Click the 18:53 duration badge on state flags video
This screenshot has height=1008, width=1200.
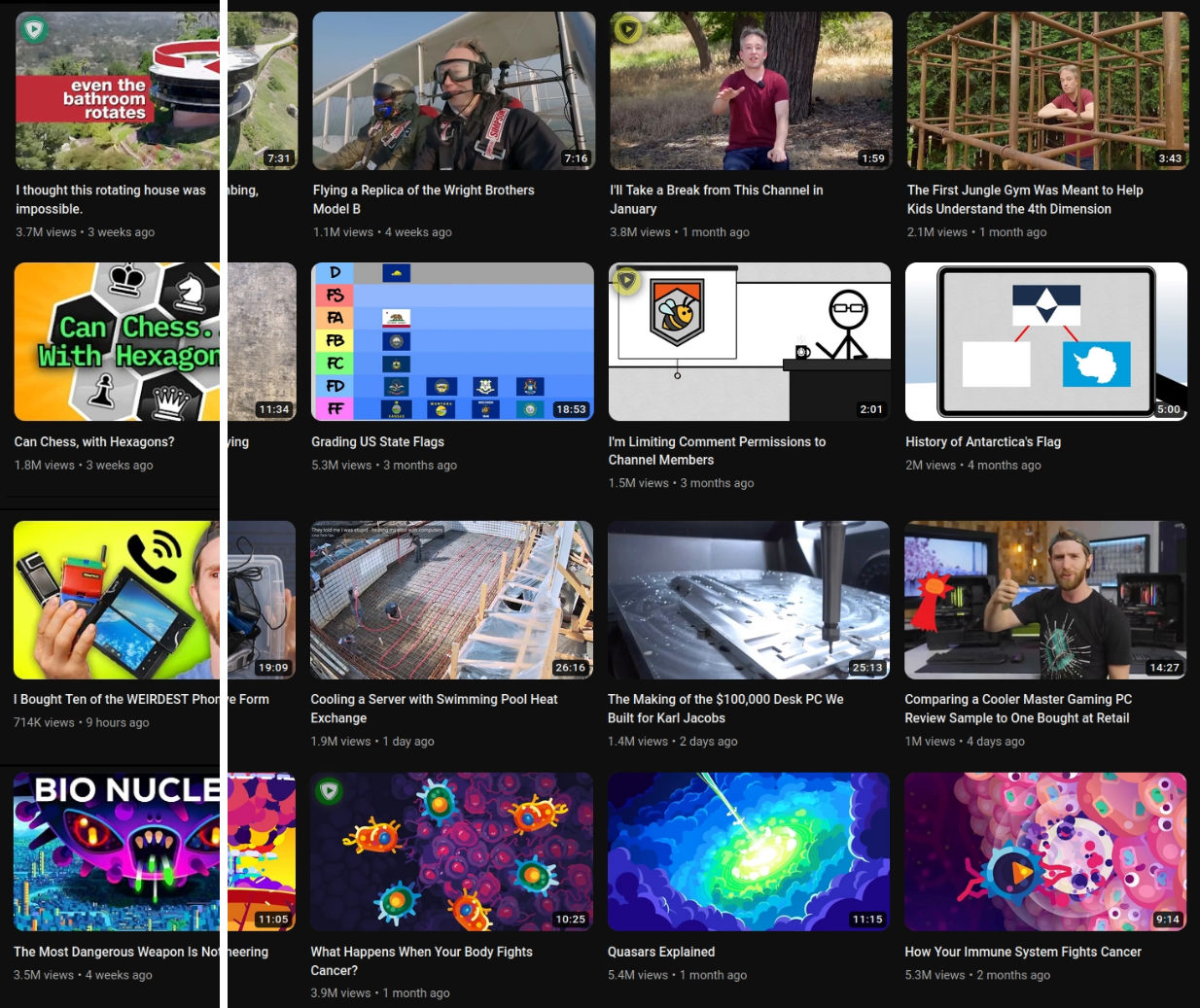[571, 409]
